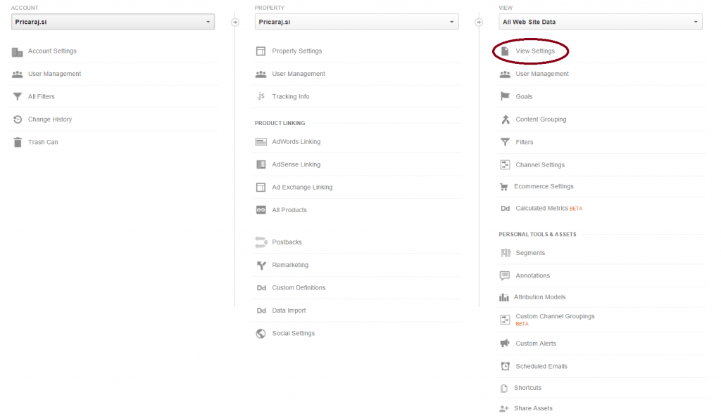
Task: Click the Tracking Info .js icon
Action: tap(261, 96)
